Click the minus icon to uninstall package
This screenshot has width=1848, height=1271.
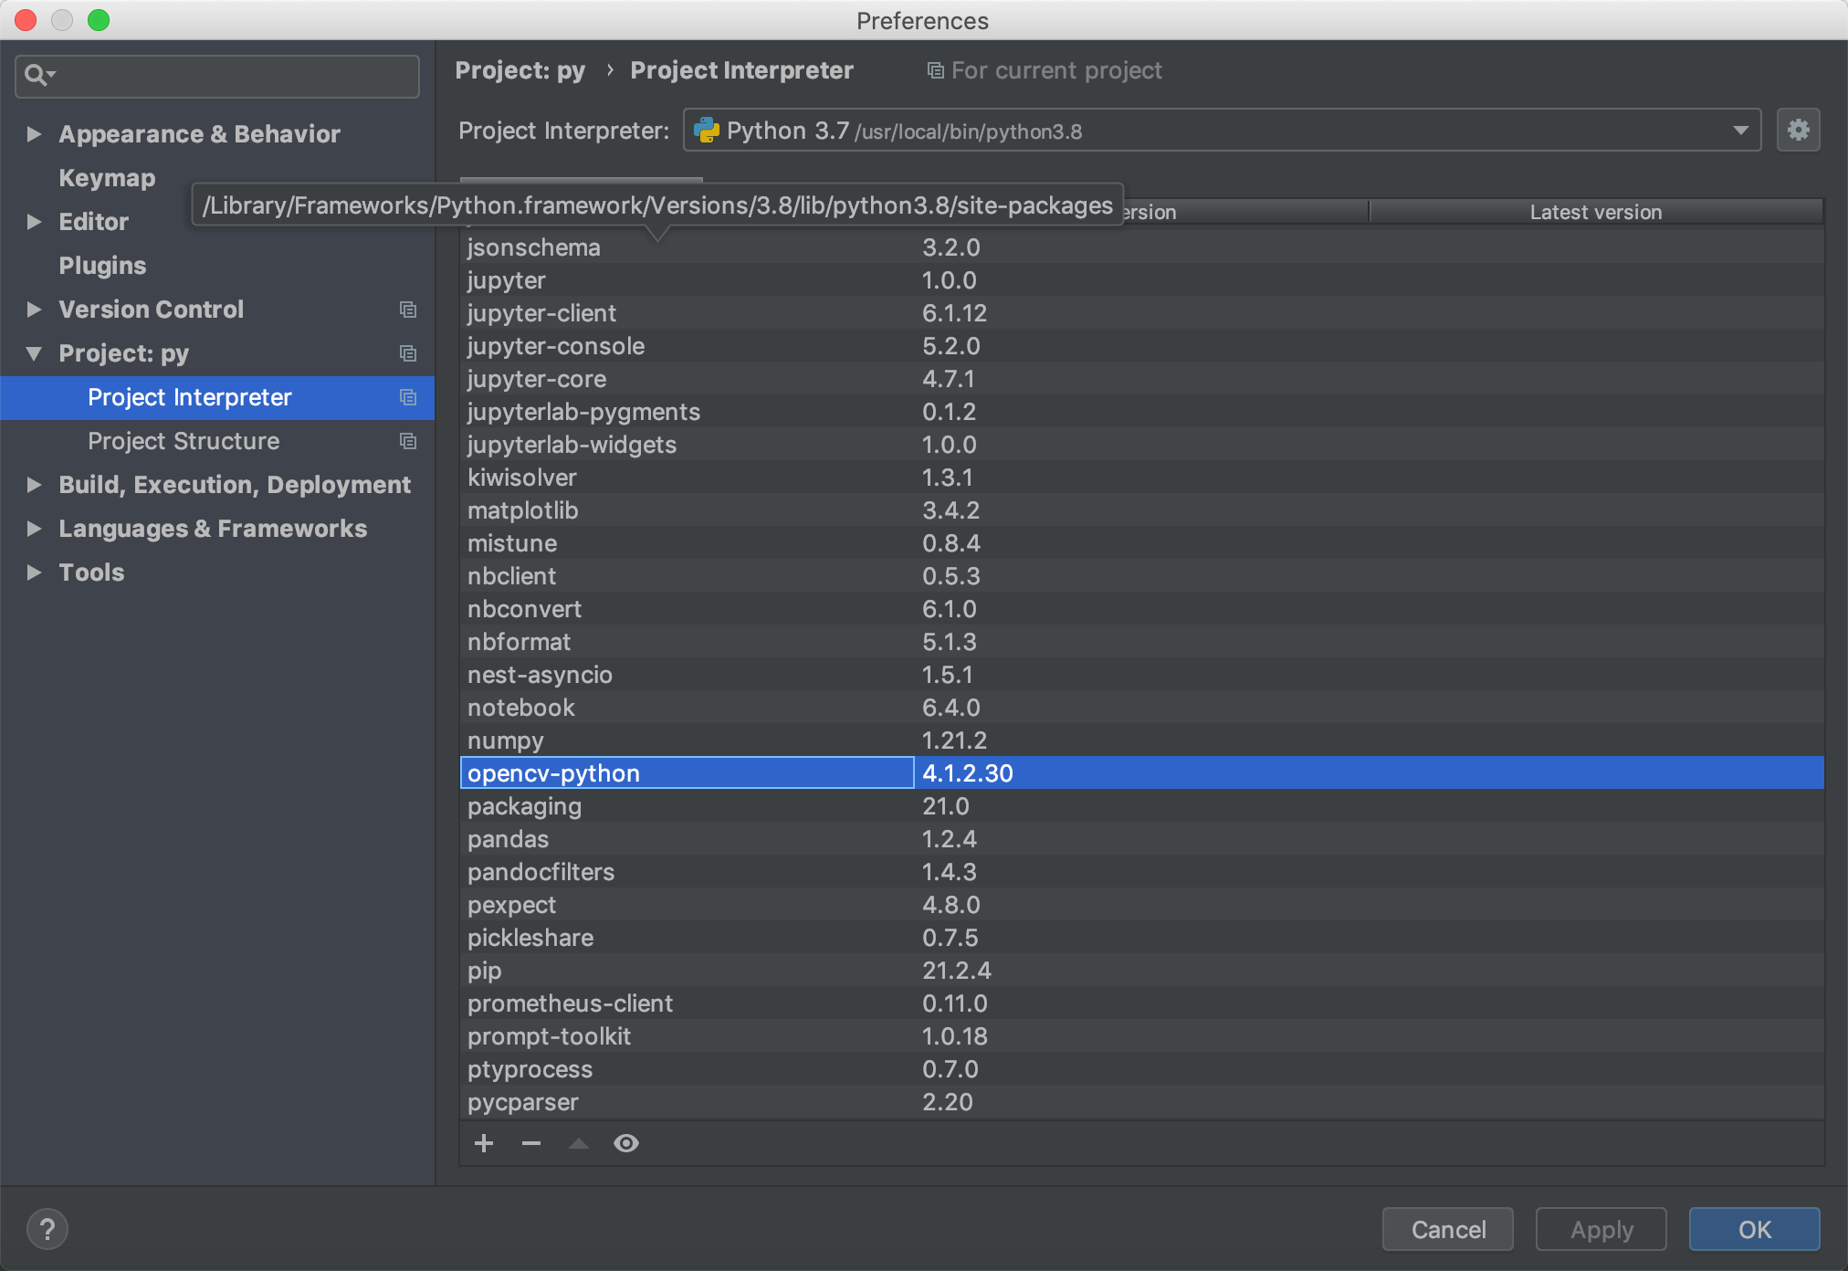click(531, 1143)
